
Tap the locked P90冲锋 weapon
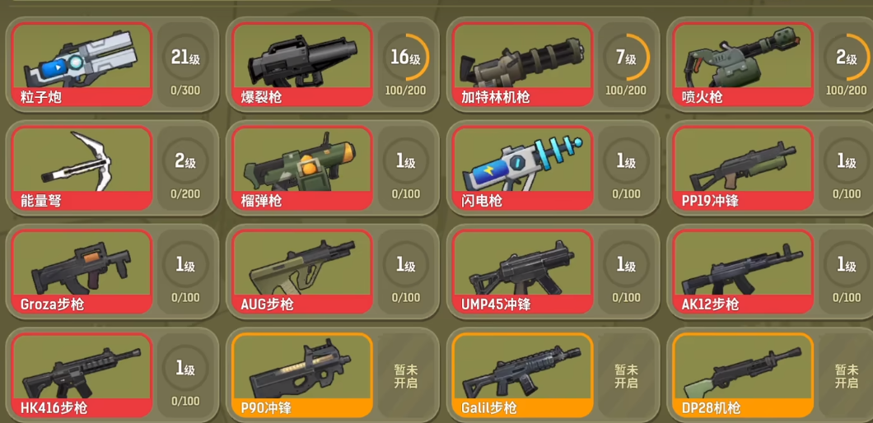pyautogui.click(x=302, y=375)
